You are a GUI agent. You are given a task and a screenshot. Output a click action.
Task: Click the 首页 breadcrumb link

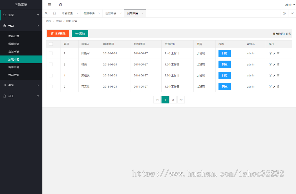pos(49,21)
